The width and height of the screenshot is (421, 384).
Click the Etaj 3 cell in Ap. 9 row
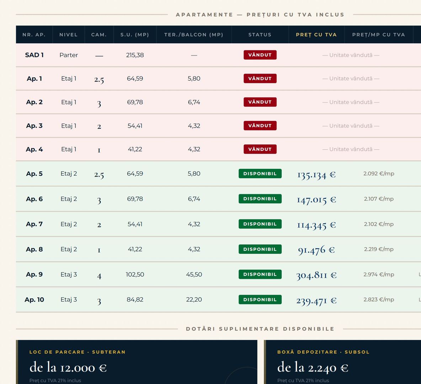[x=69, y=274]
